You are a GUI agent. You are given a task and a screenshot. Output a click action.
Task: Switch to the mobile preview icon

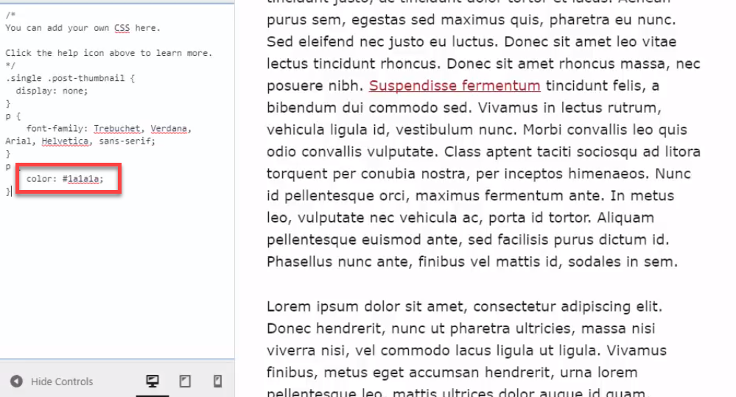[x=218, y=381]
